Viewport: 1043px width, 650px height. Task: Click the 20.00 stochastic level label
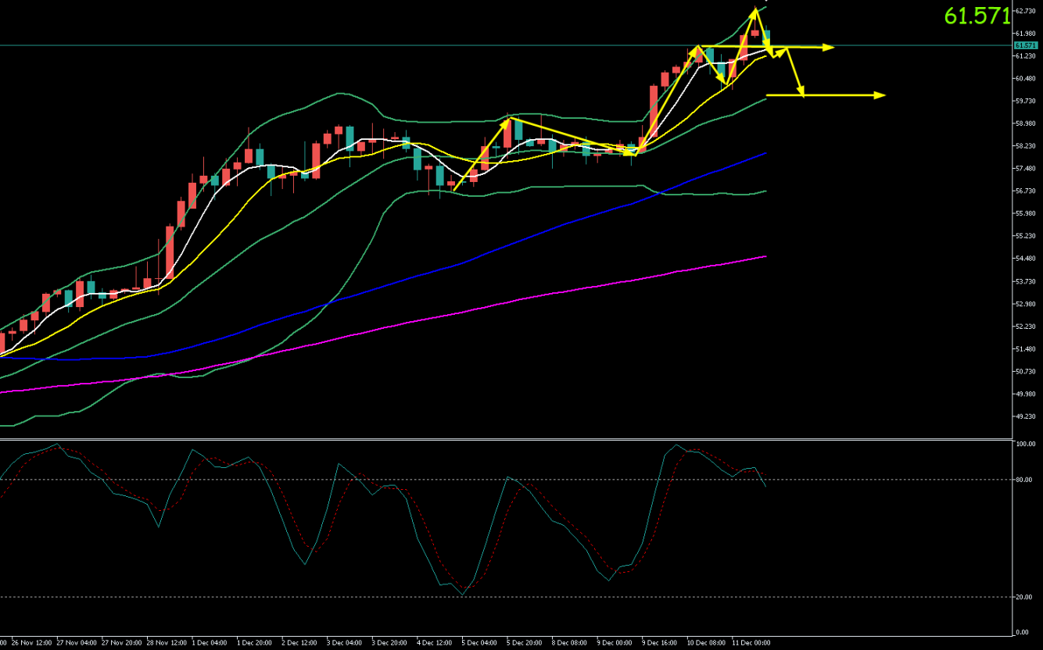pyautogui.click(x=1024, y=597)
